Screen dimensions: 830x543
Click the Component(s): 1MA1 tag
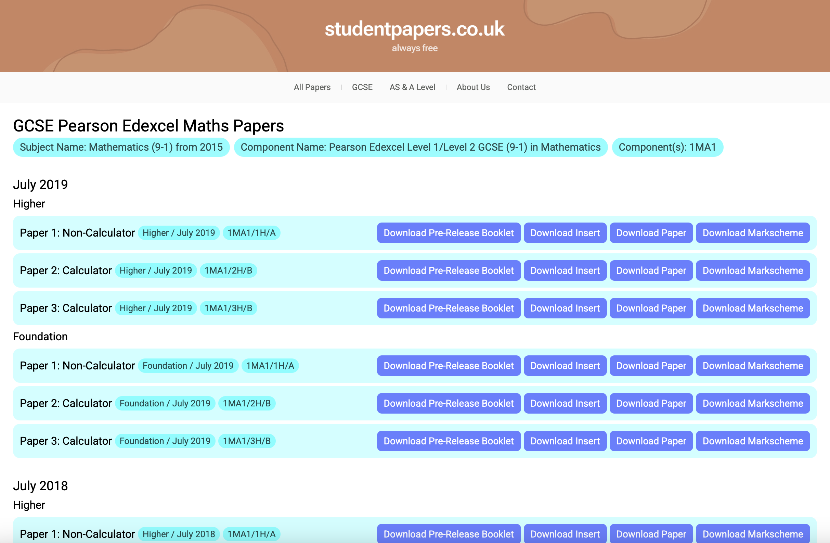667,147
